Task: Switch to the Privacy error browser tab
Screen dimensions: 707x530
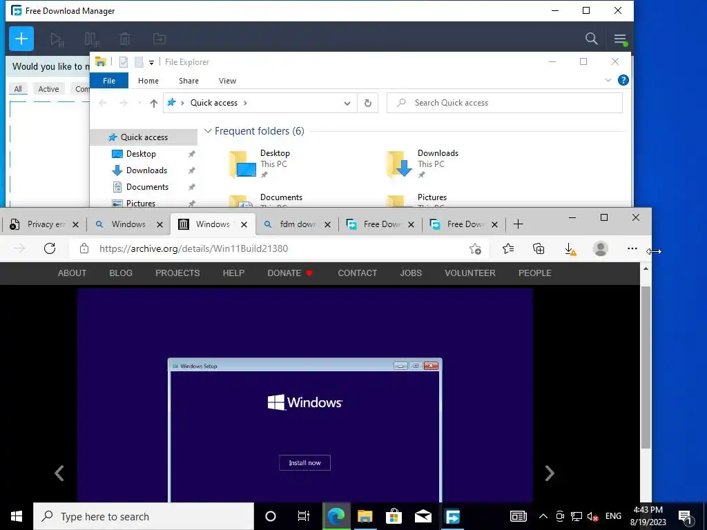Action: click(41, 224)
